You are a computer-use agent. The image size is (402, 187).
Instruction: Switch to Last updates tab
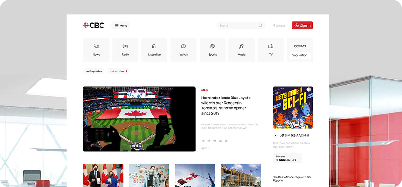tap(93, 71)
